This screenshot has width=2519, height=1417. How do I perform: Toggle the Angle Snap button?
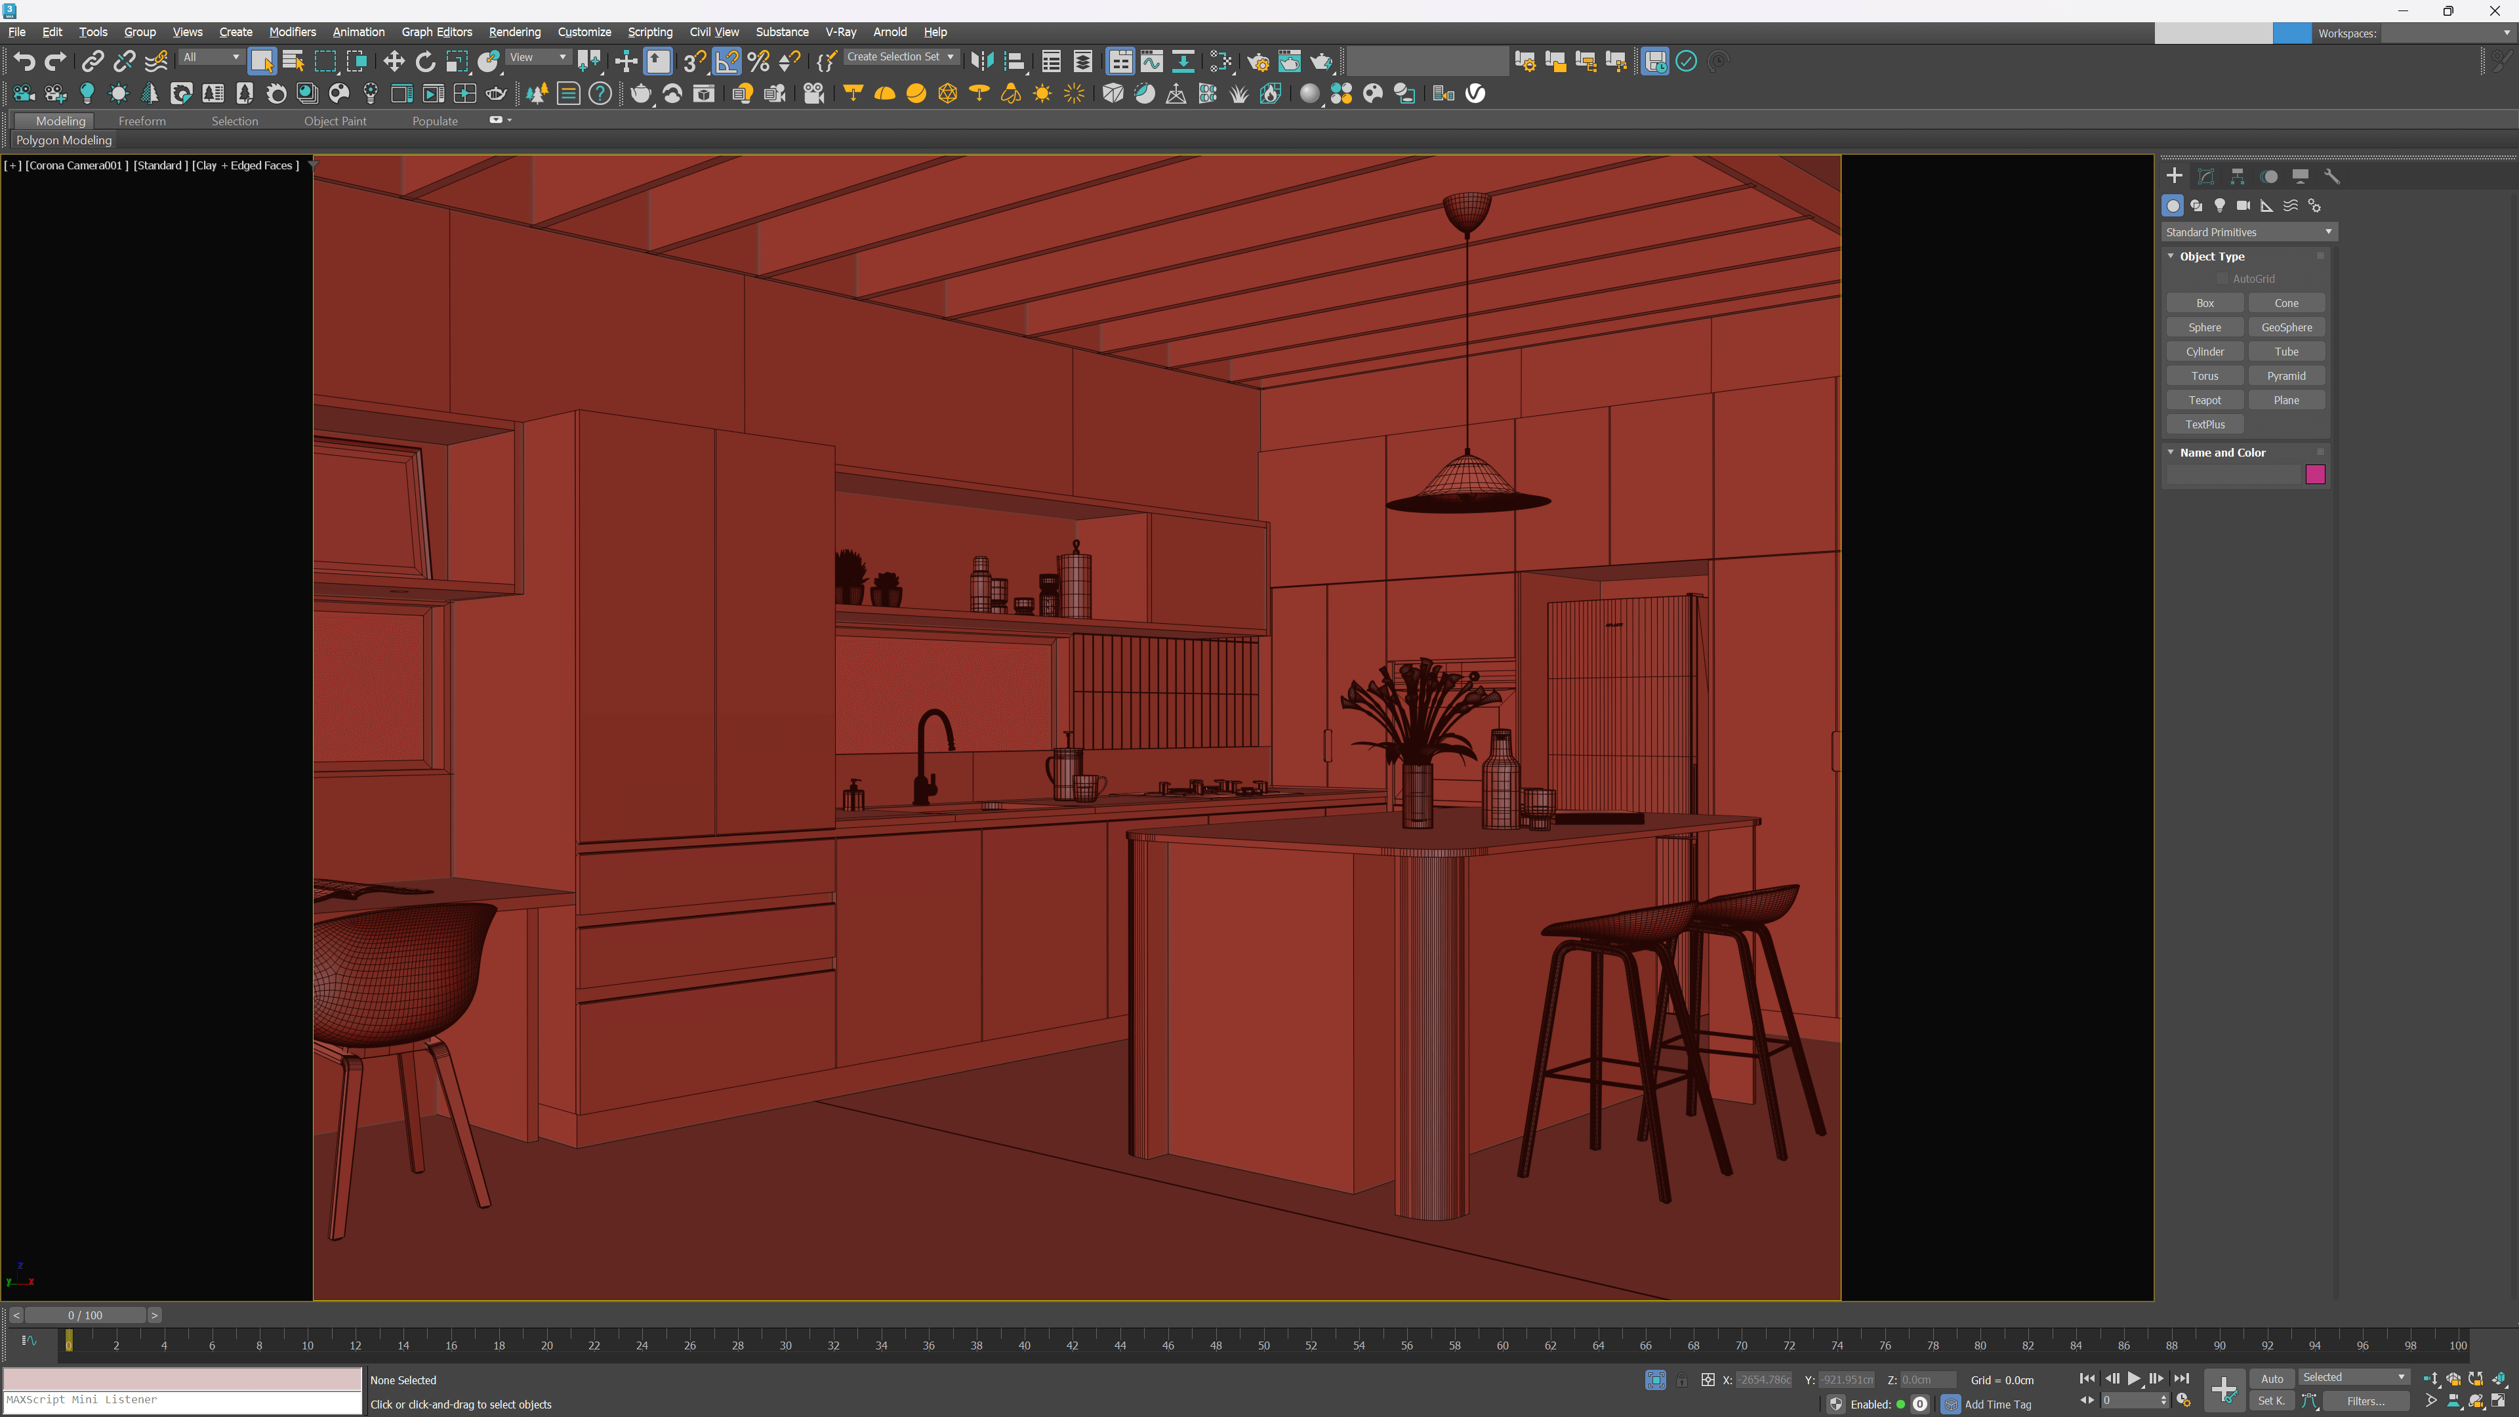[727, 62]
